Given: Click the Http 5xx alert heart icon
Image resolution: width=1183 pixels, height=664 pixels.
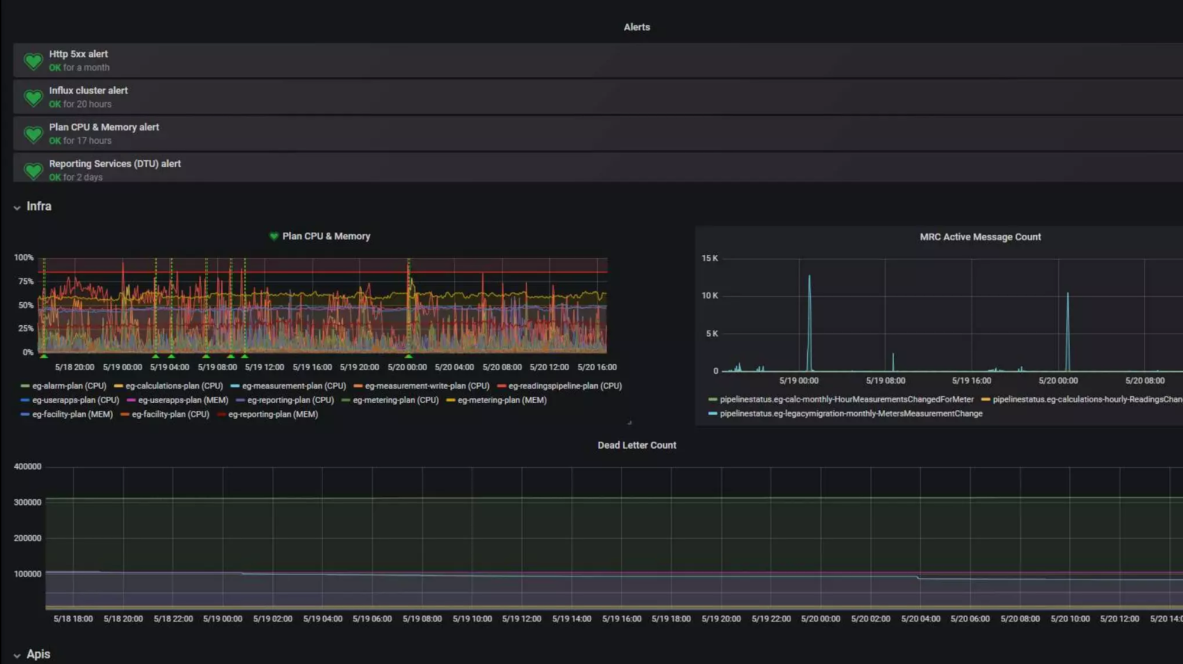Looking at the screenshot, I should 33,61.
